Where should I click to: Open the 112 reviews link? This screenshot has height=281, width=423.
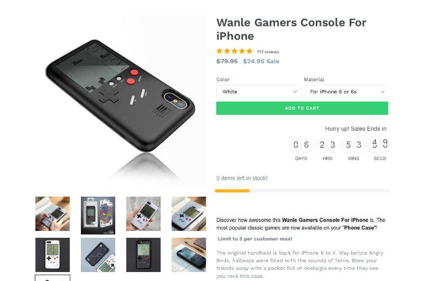point(268,52)
